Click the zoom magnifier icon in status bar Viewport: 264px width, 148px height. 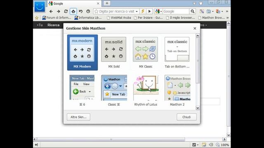(218, 145)
